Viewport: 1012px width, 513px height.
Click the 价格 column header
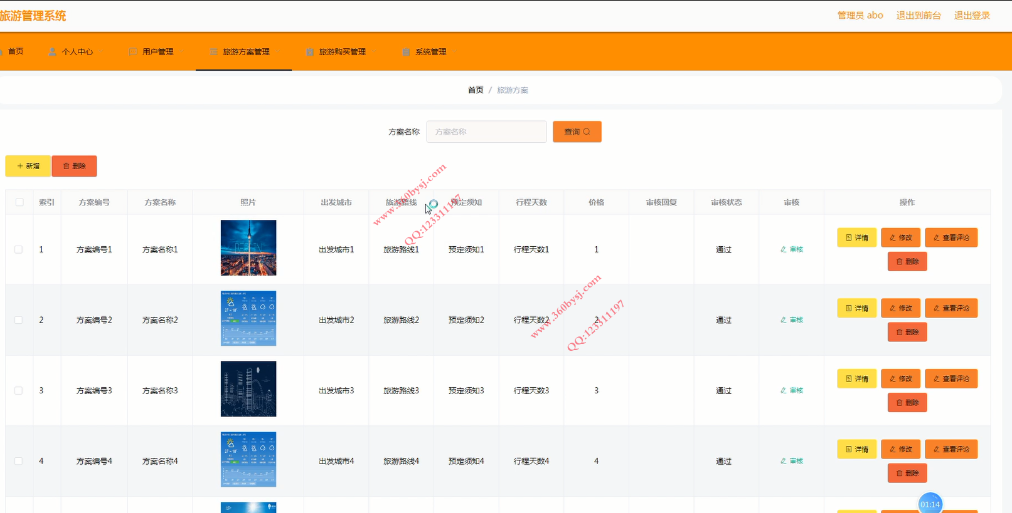click(x=596, y=202)
